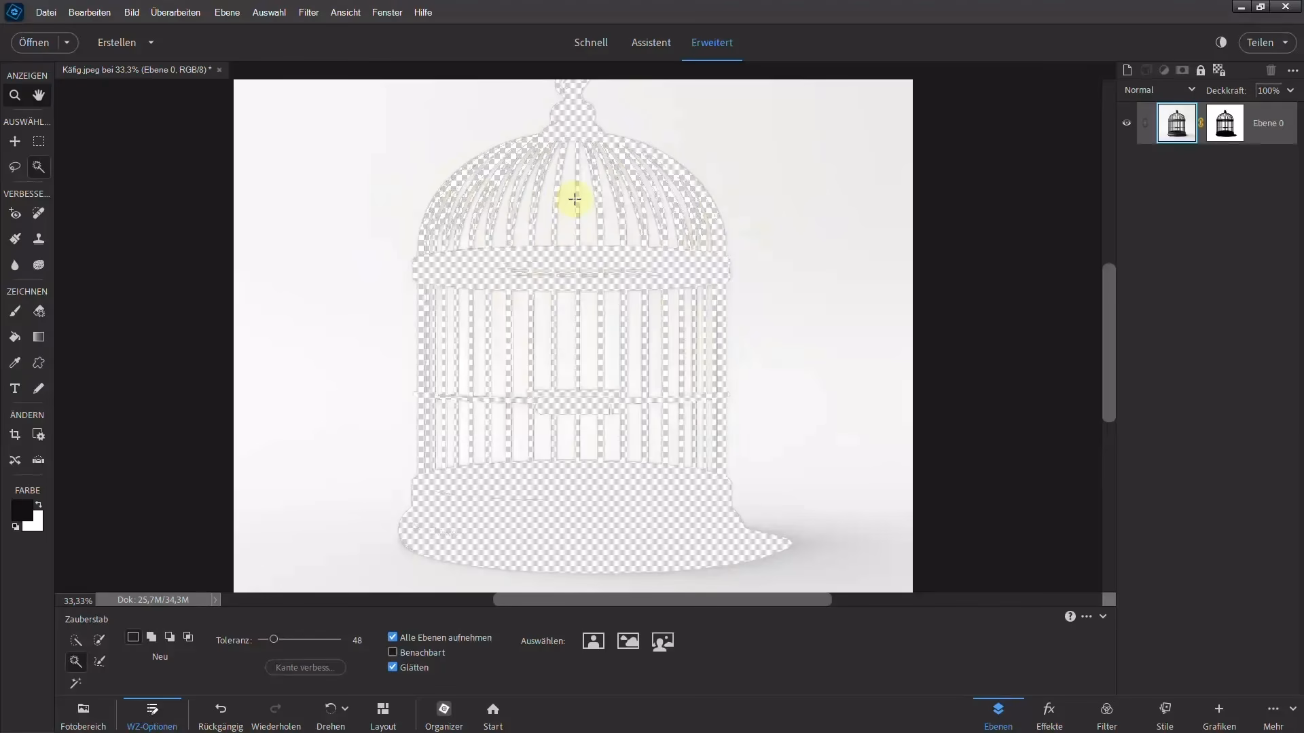Enable the Benachbart checkbox
Screen dimensions: 1304x733
point(393,652)
